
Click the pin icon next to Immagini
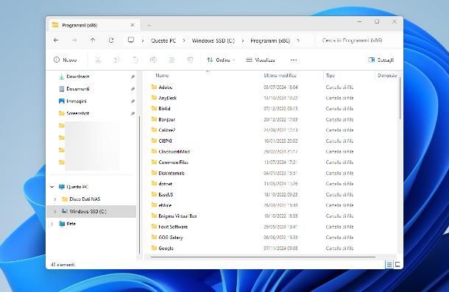[x=132, y=102]
